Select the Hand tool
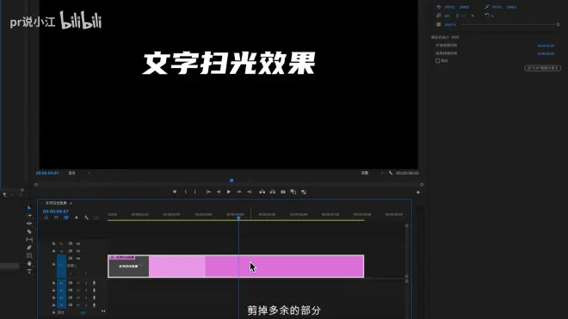This screenshot has height=319, width=568. click(x=29, y=264)
